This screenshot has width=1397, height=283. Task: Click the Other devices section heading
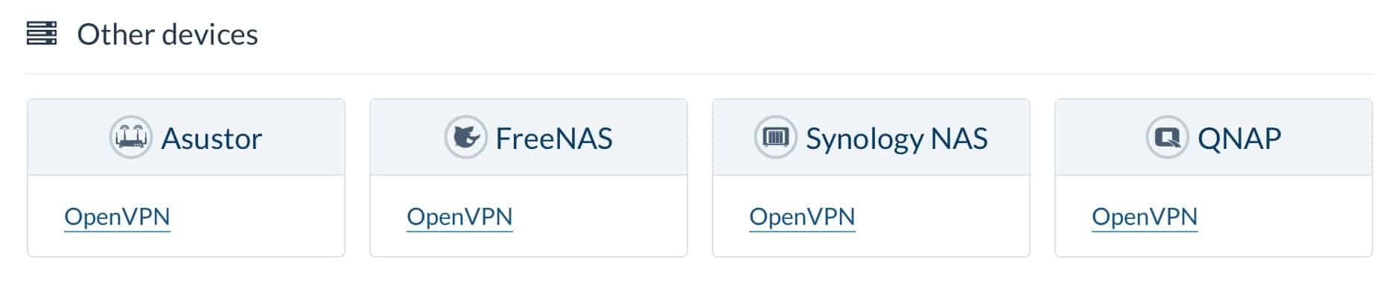pos(168,34)
